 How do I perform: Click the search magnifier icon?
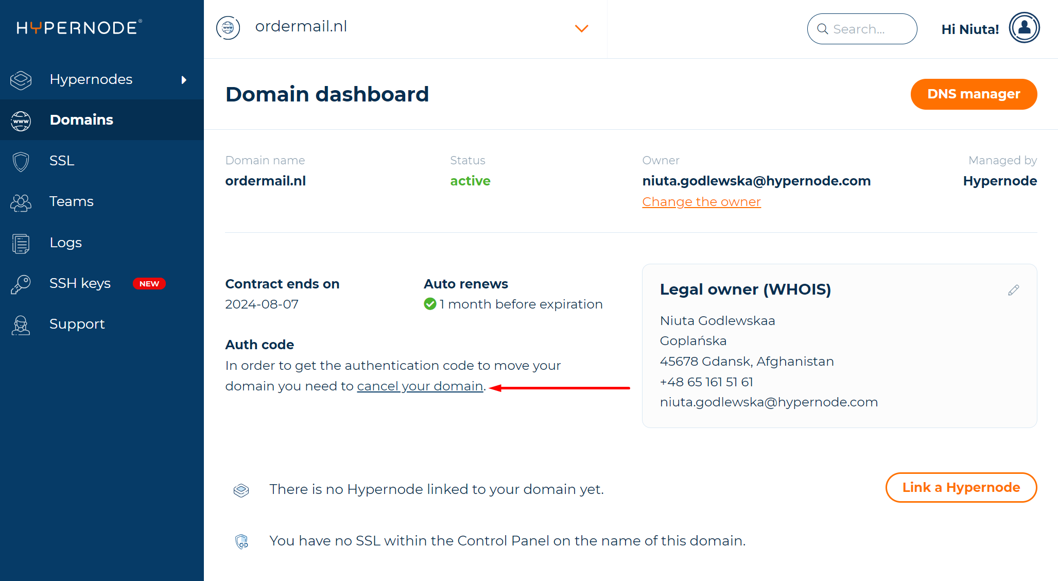[x=823, y=29]
